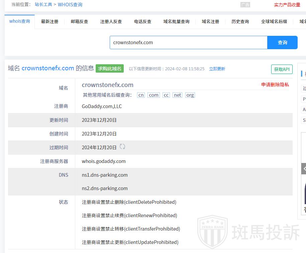Click the refresh icon beside expiry date
Screen dimensions: 306x253
point(122,147)
